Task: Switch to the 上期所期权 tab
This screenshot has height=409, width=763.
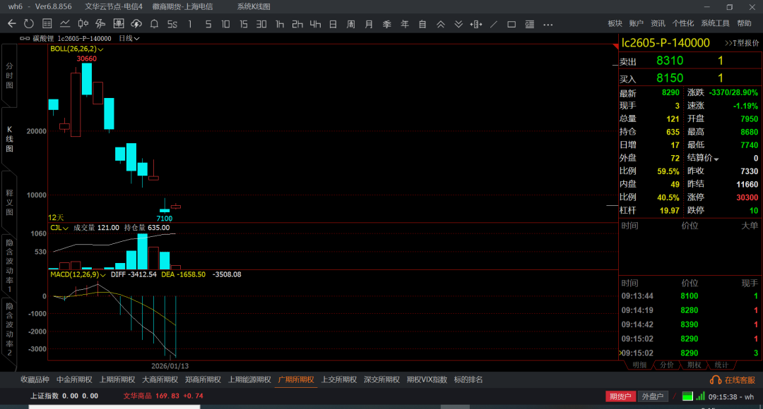Action: pyautogui.click(x=116, y=379)
